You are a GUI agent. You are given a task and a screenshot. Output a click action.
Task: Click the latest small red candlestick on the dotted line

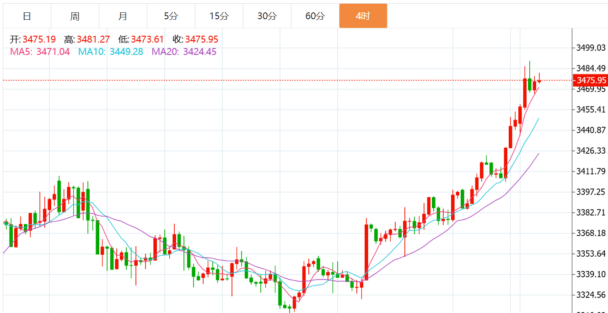539,81
